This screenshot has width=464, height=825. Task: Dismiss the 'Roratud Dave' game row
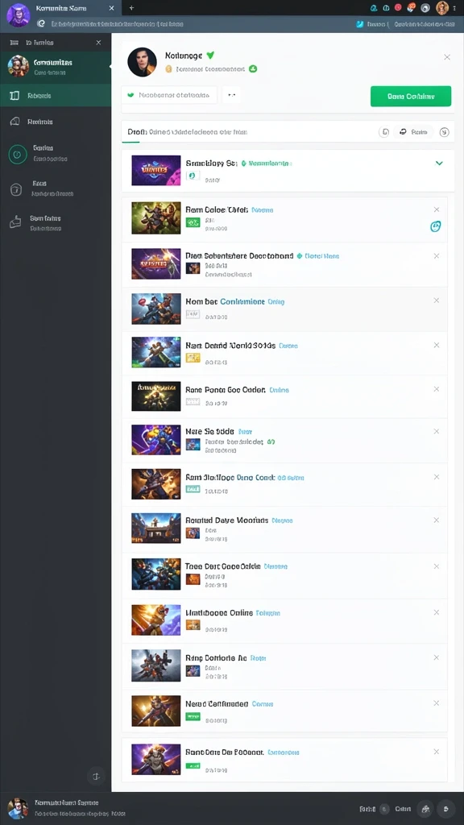436,520
